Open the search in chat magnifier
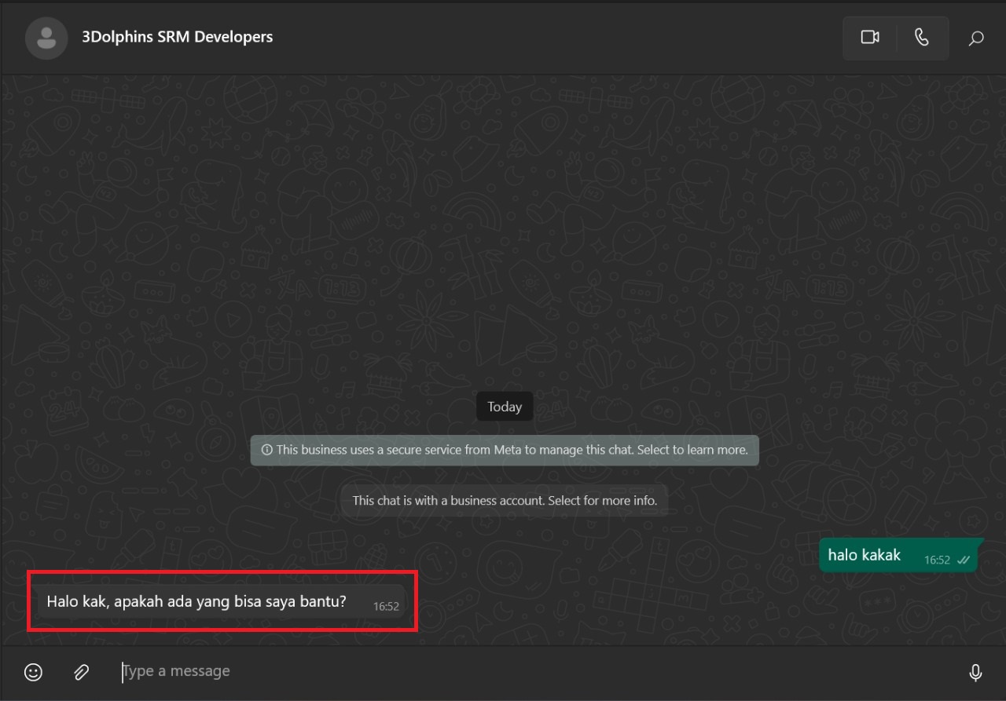Screen dimensions: 1006x701 tap(976, 38)
